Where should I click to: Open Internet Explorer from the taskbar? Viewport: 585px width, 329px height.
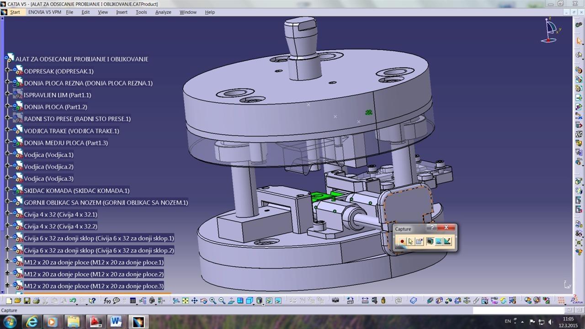pyautogui.click(x=32, y=322)
